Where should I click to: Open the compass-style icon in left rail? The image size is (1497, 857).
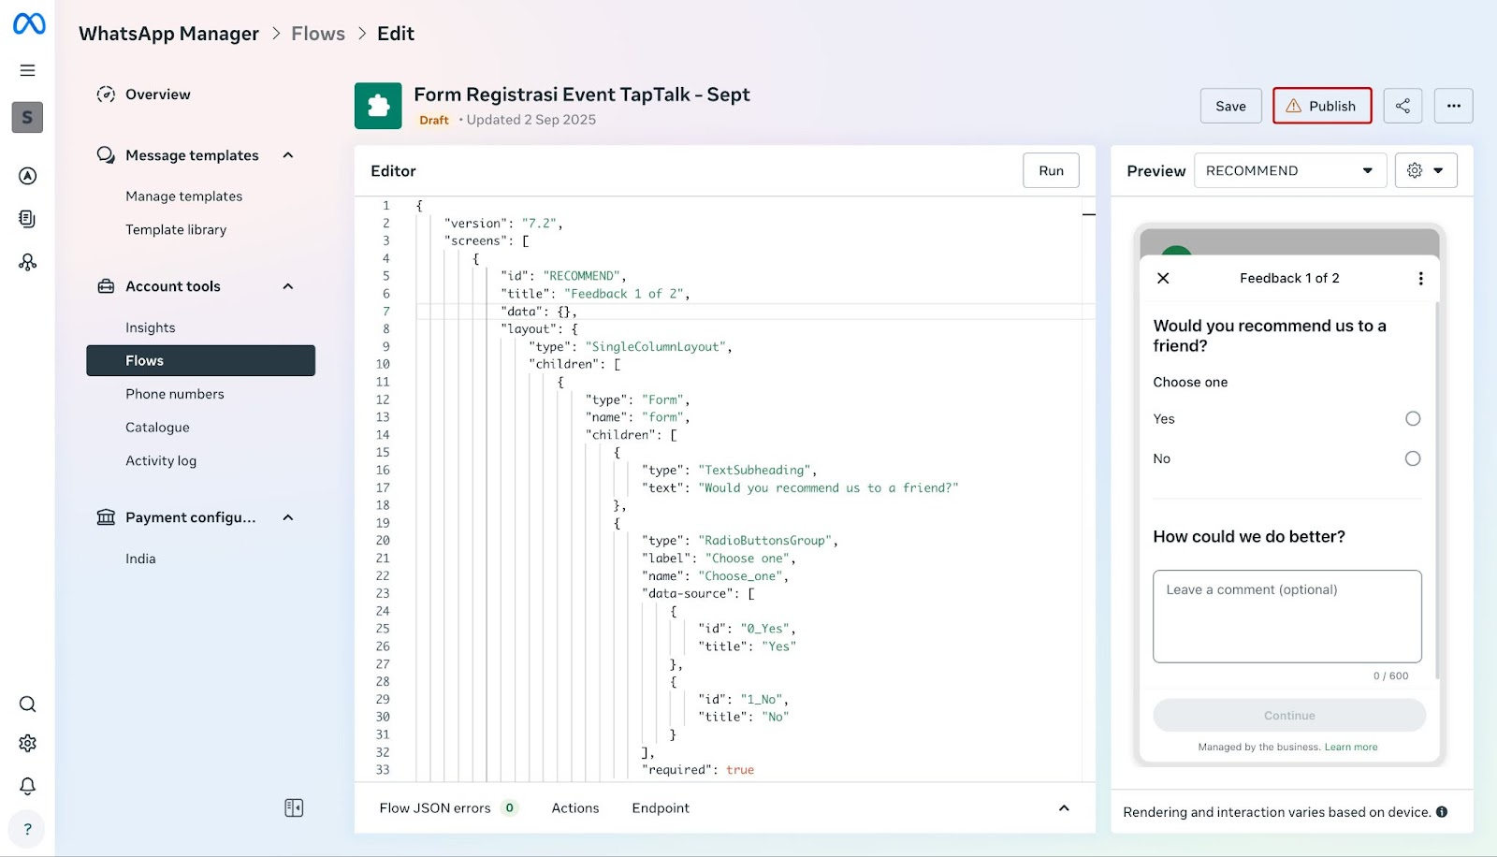pyautogui.click(x=28, y=176)
